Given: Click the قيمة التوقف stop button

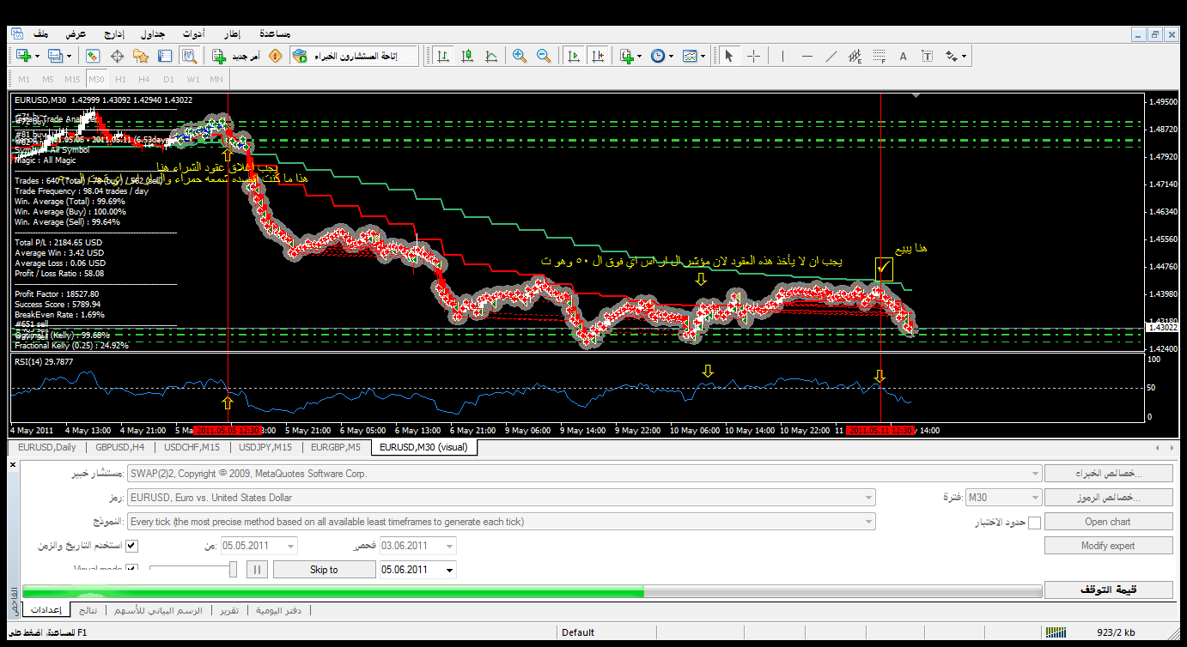Looking at the screenshot, I should 1108,590.
